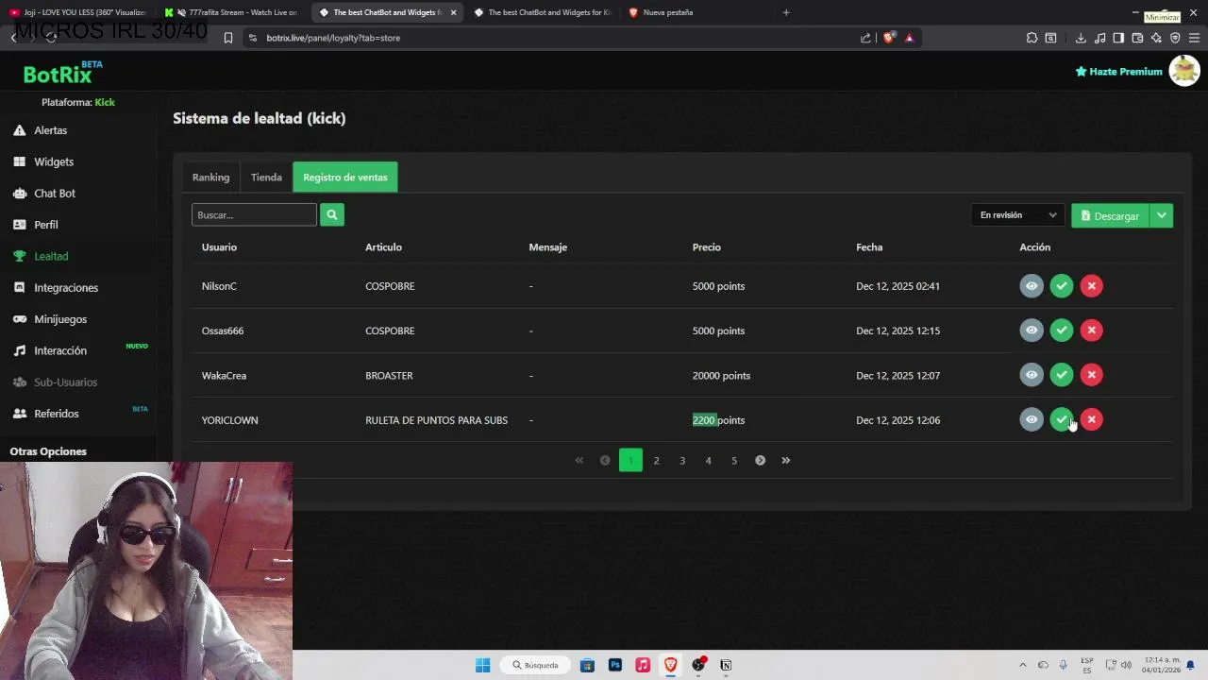Viewport: 1208px width, 680px height.
Task: Reject YORICLOWN's ruleta purchase
Action: 1091,419
